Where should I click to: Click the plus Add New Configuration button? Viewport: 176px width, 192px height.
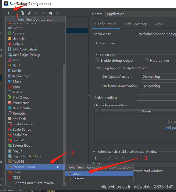point(9,13)
